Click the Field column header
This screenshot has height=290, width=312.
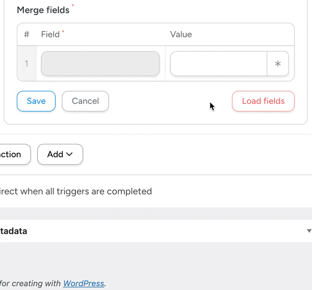coord(50,34)
